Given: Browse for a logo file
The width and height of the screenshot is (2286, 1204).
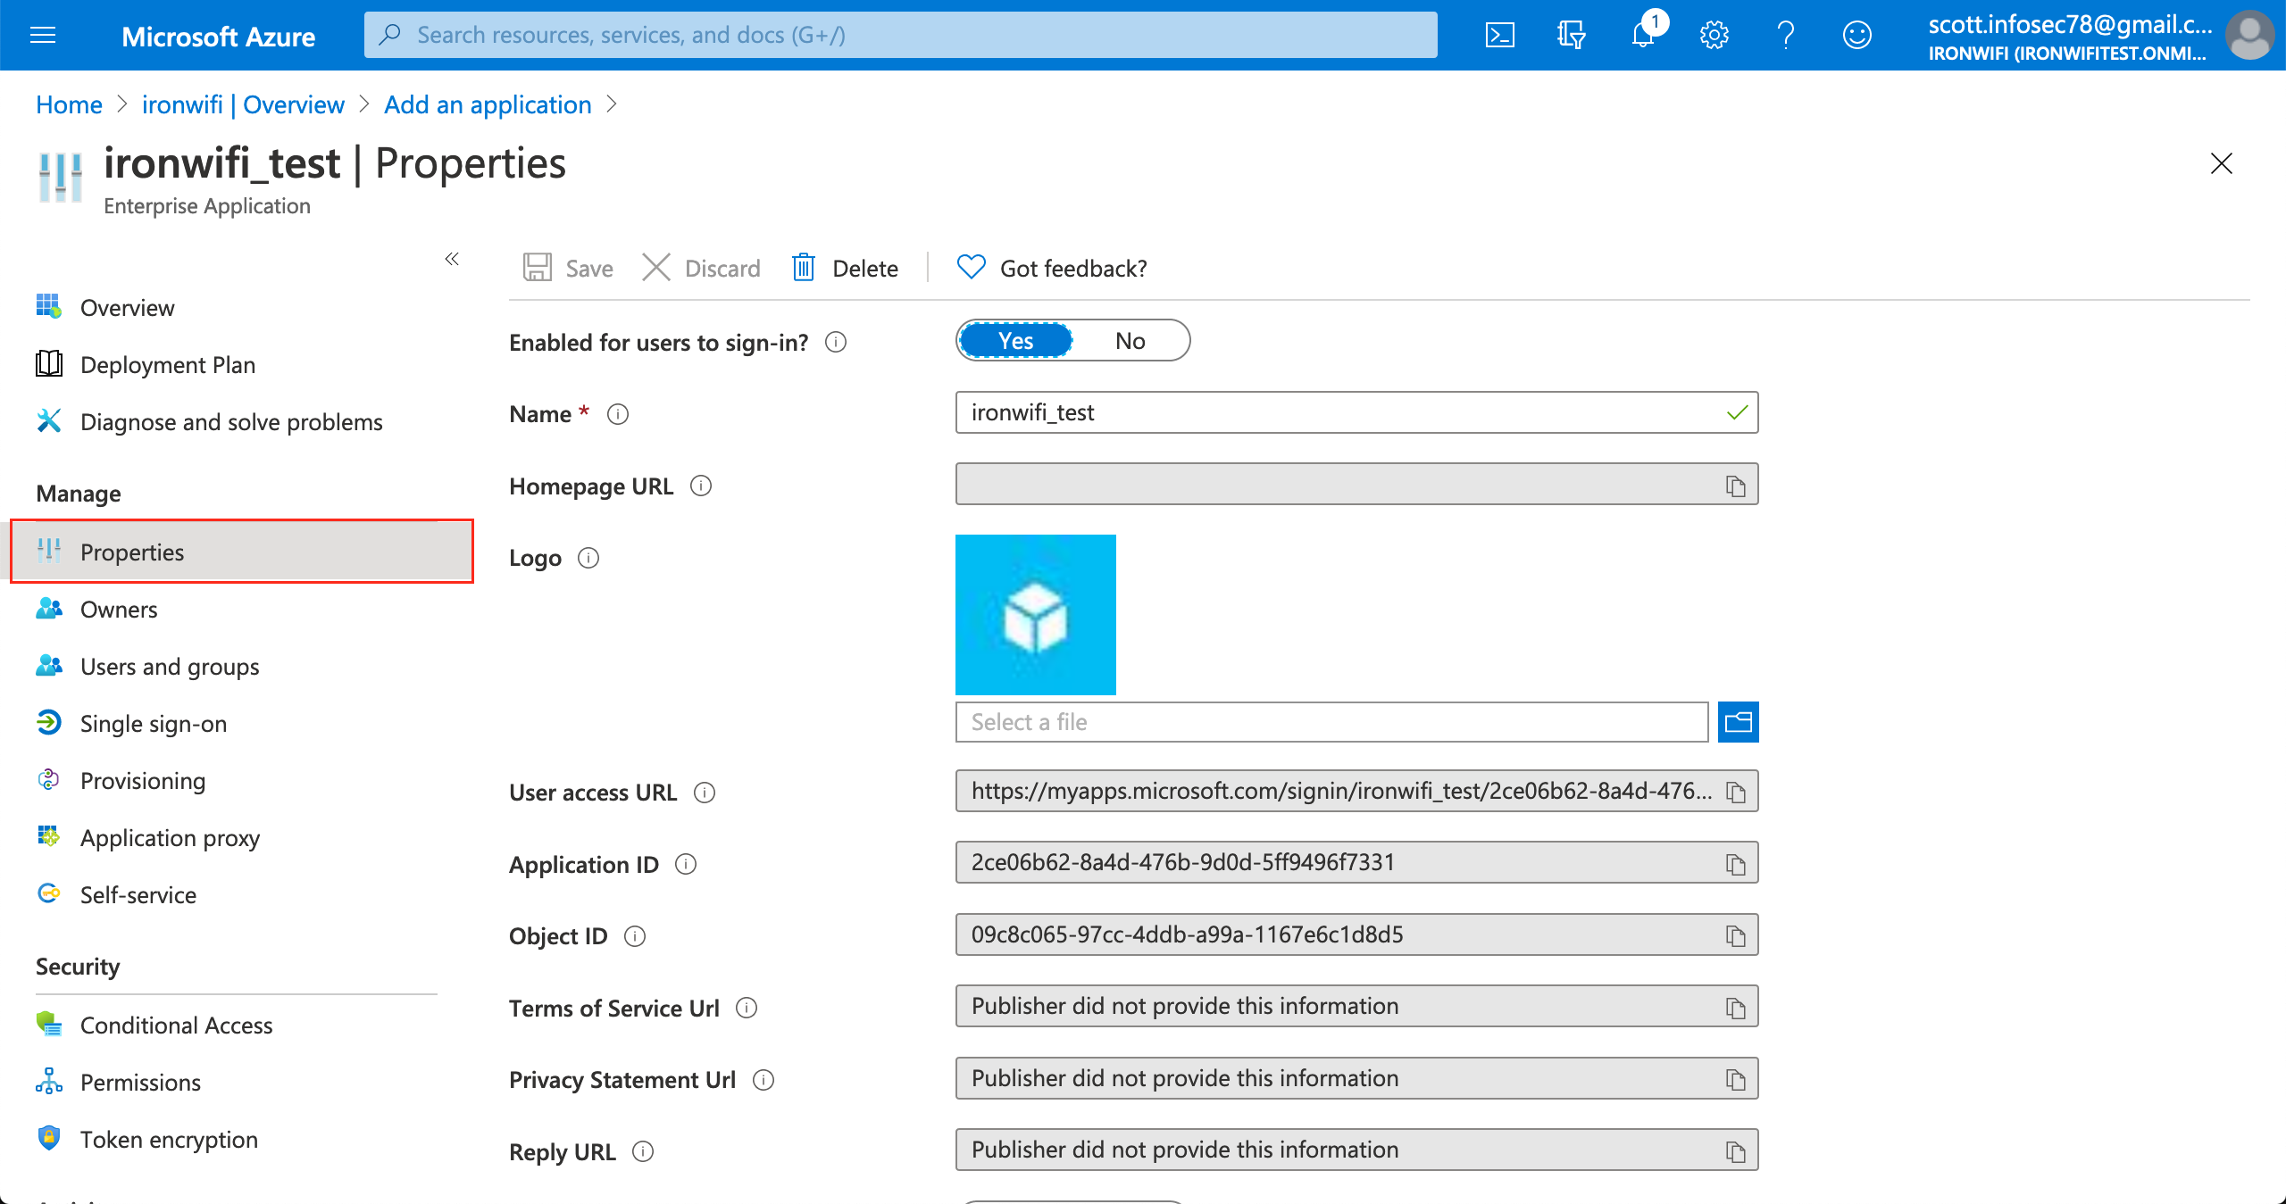Looking at the screenshot, I should 1738,721.
